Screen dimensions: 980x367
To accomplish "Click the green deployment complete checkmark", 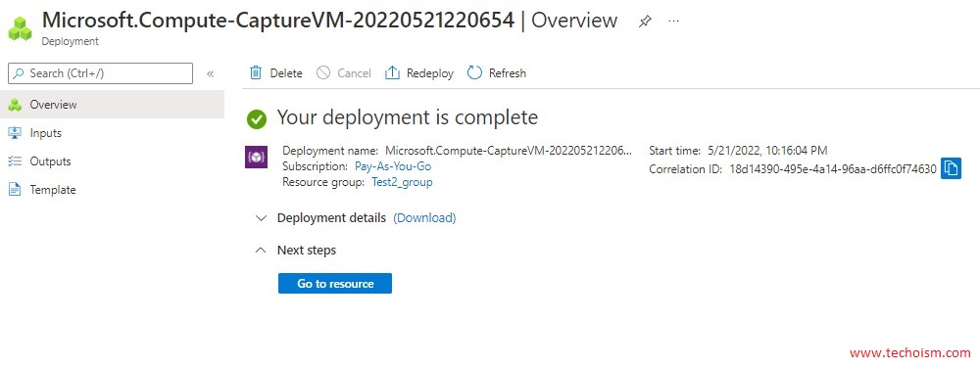I will 257,118.
